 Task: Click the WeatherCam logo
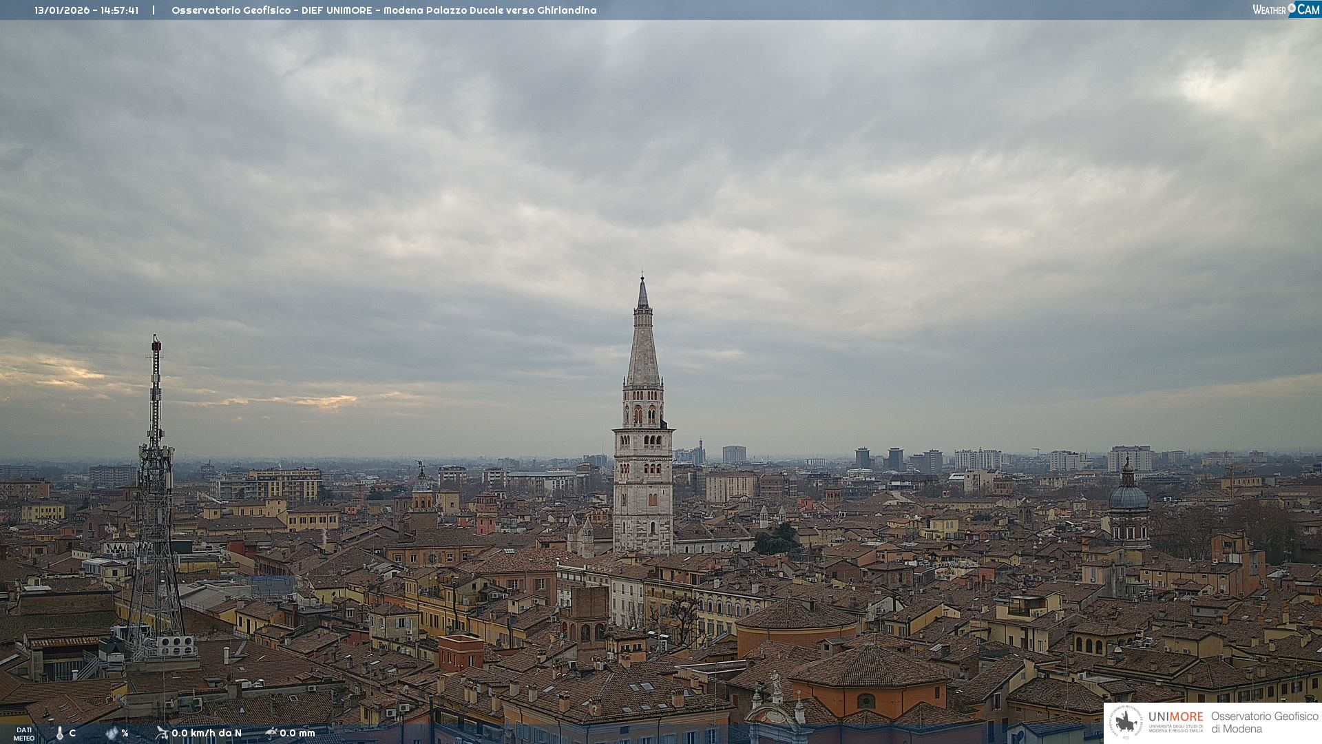tap(1286, 10)
